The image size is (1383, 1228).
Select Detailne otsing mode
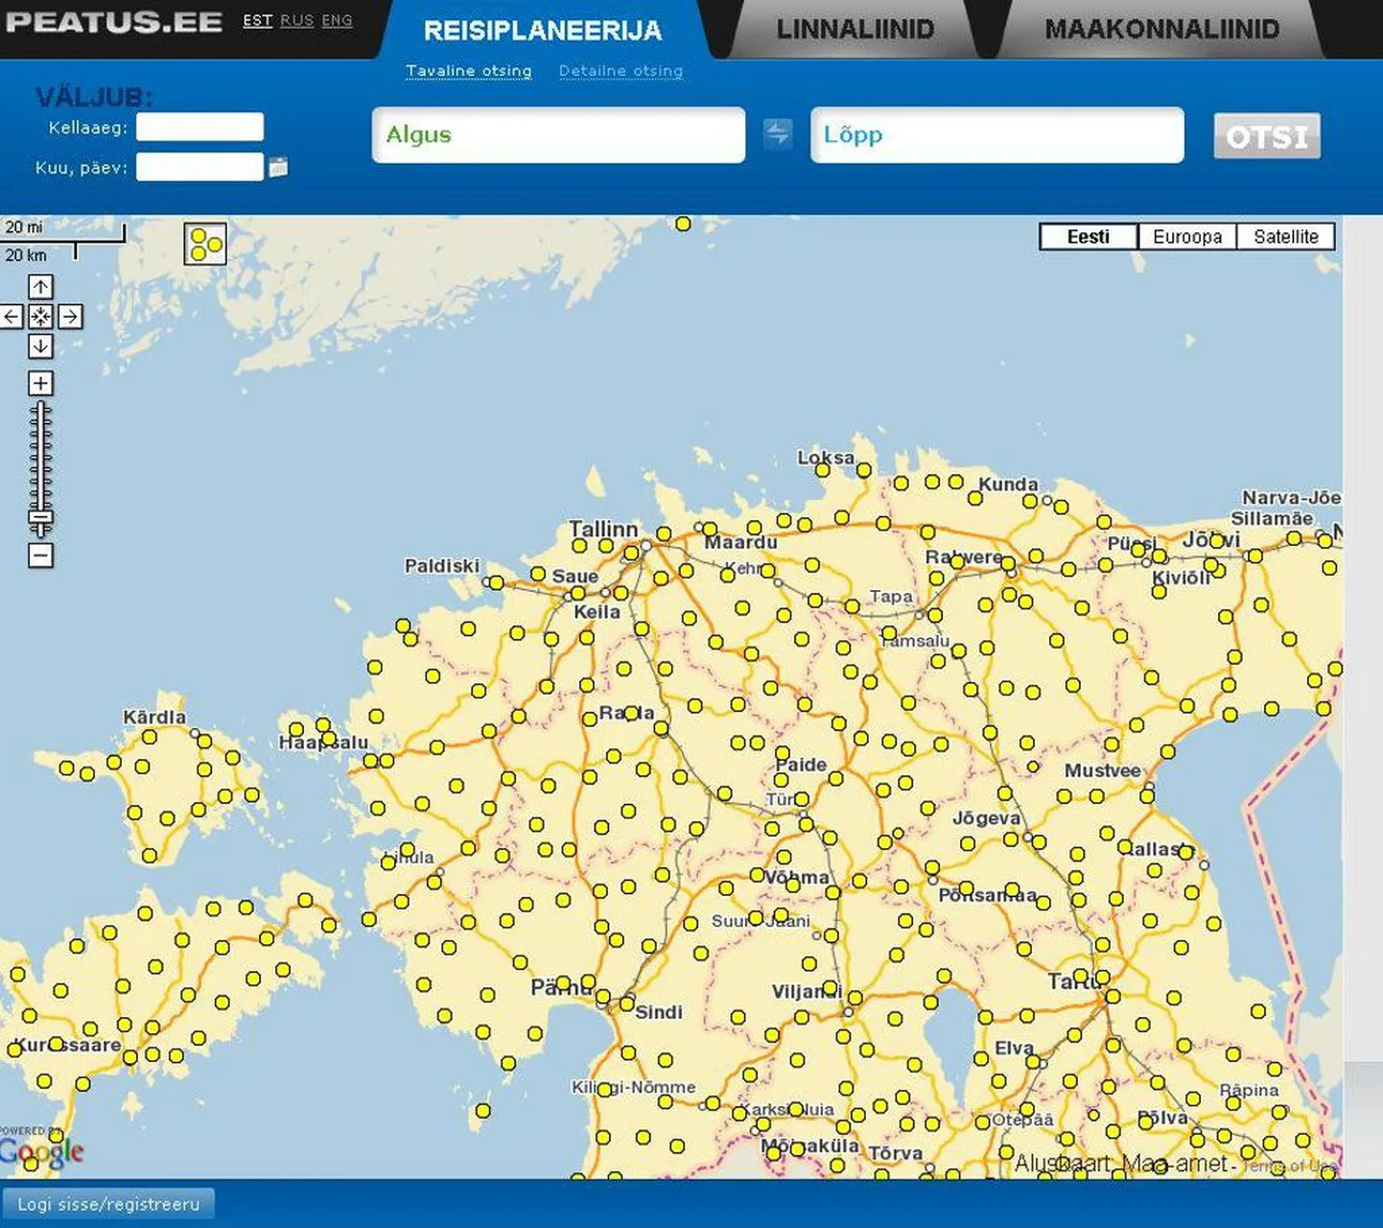(621, 71)
